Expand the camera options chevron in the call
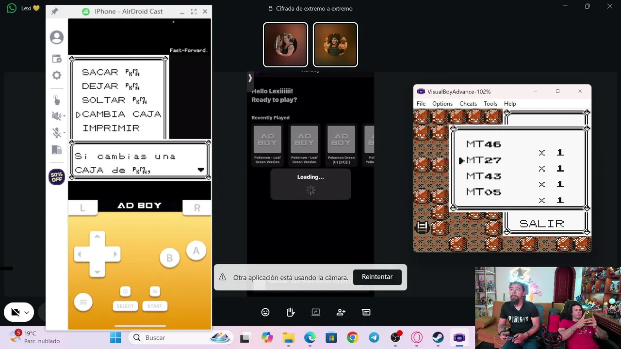This screenshot has height=349, width=621. [x=27, y=313]
